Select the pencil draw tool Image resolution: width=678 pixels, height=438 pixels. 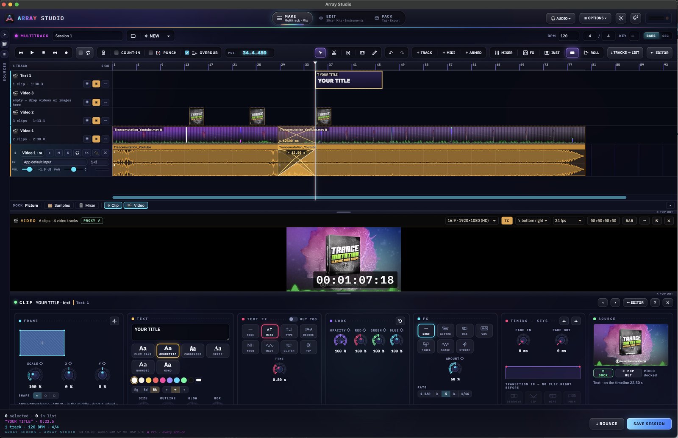coord(375,53)
